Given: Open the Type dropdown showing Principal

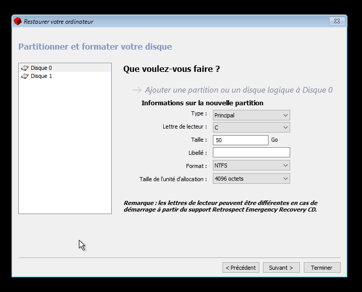Looking at the screenshot, I should point(251,115).
